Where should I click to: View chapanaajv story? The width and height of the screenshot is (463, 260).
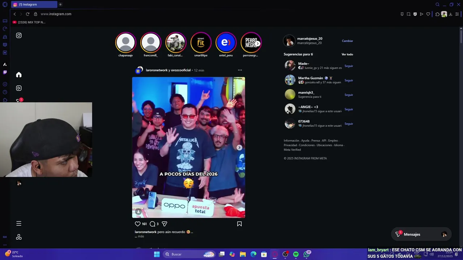click(x=126, y=43)
